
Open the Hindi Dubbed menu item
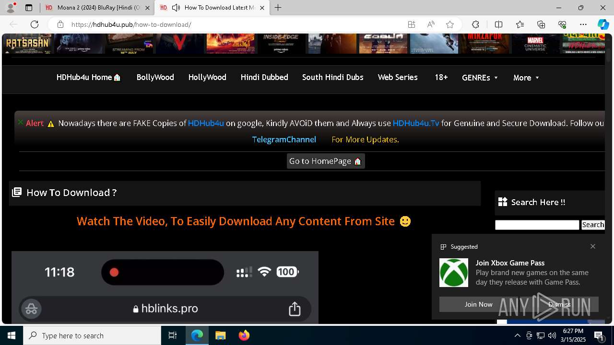(x=264, y=77)
